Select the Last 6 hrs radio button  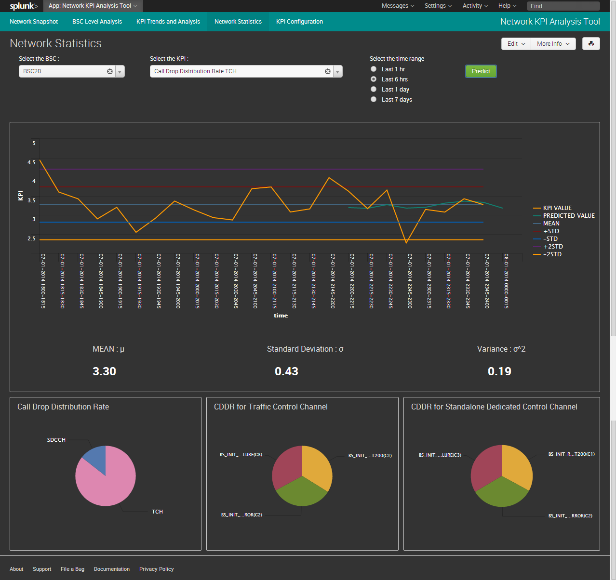tap(374, 79)
